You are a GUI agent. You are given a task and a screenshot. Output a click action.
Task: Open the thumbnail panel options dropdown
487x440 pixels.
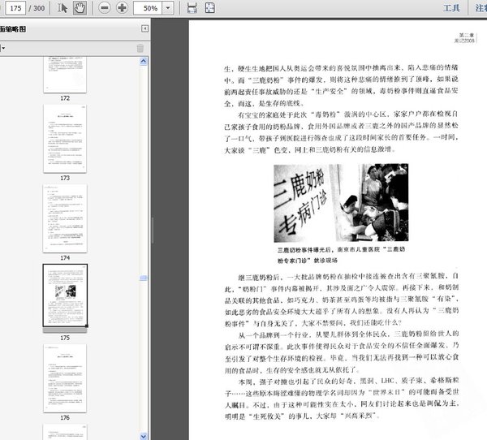click(2, 48)
